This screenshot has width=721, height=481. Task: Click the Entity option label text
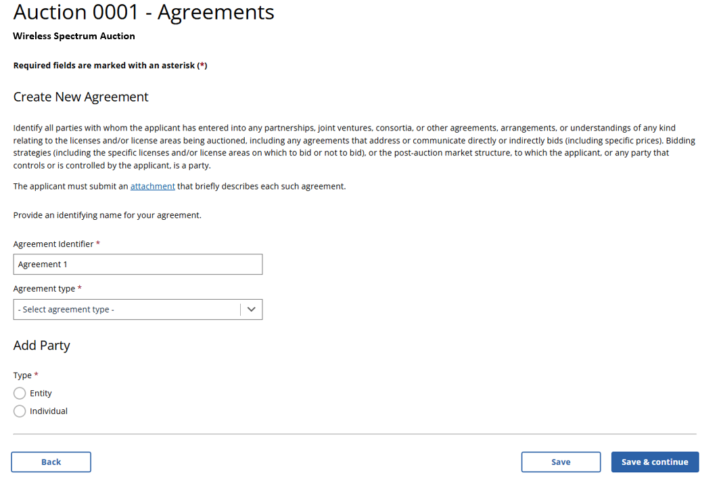pos(41,394)
